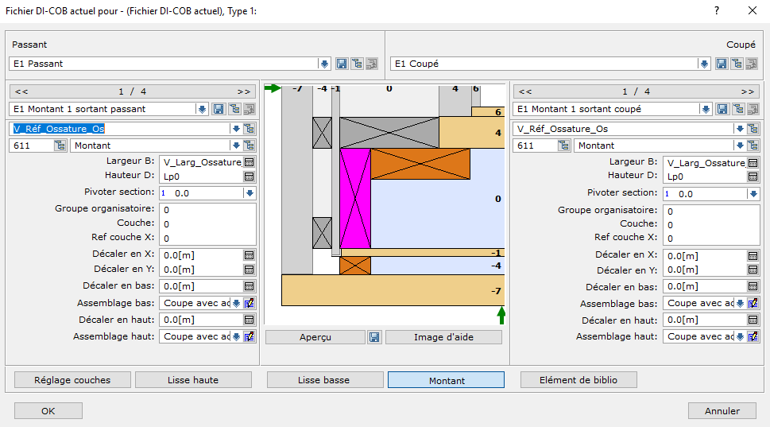Image resolution: width=770 pixels, height=427 pixels.
Task: Click tree icon next to left 611 field
Action: (x=60, y=146)
